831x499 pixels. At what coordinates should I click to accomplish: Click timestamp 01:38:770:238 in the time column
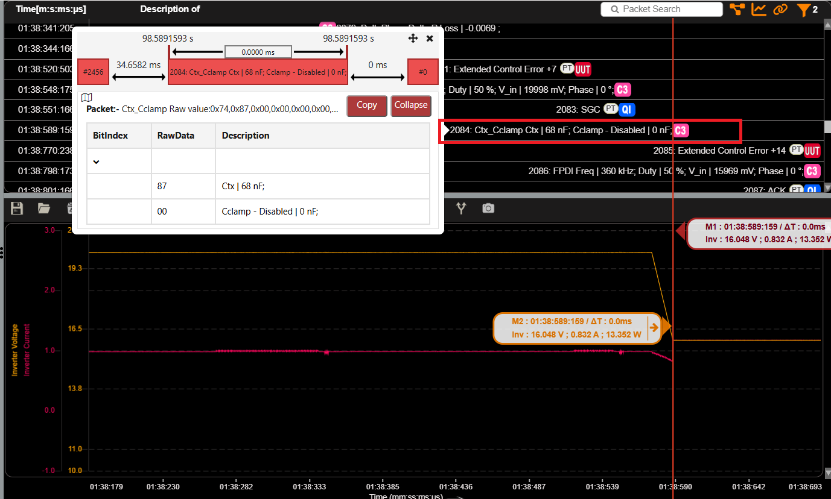[x=46, y=151]
